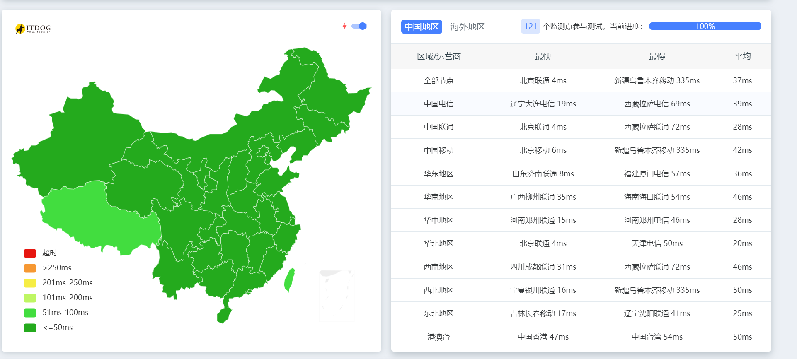The image size is (797, 359).
Task: Click the 区域/运营商 column header
Action: (x=438, y=56)
